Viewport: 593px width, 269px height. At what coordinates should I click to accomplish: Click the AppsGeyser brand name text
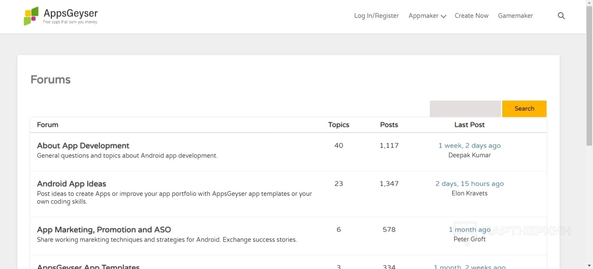pyautogui.click(x=71, y=13)
